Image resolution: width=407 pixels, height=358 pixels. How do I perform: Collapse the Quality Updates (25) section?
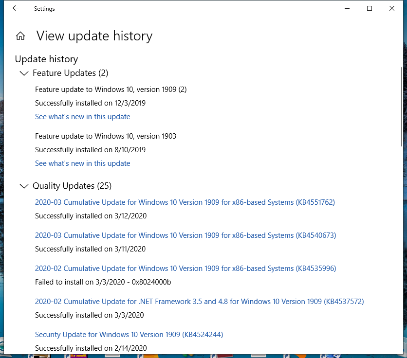(x=24, y=186)
